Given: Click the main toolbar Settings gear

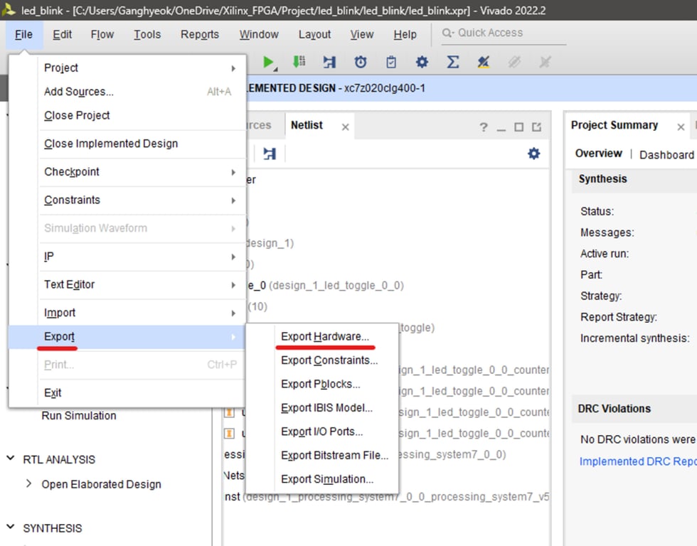Looking at the screenshot, I should click(422, 63).
